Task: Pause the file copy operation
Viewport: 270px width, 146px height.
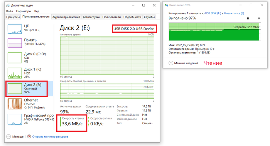Action: click(x=248, y=18)
